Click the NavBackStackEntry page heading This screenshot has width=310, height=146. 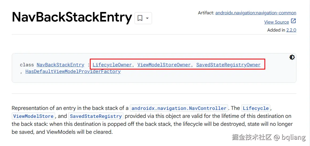point(72,17)
